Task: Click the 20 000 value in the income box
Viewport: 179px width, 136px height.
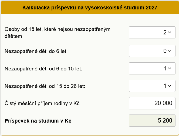Action: [163, 103]
